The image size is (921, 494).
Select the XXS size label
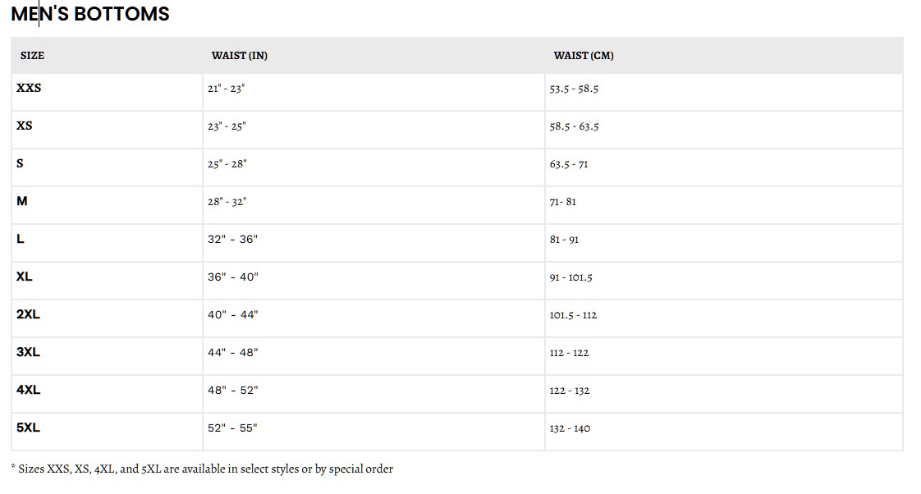[x=29, y=88]
